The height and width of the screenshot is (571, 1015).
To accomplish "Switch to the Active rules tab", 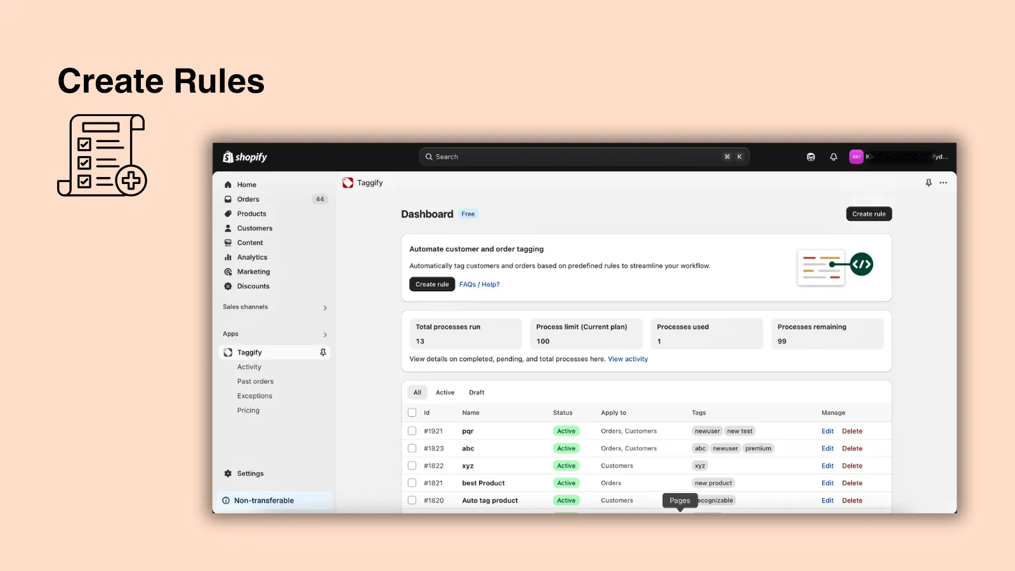I will pyautogui.click(x=445, y=393).
